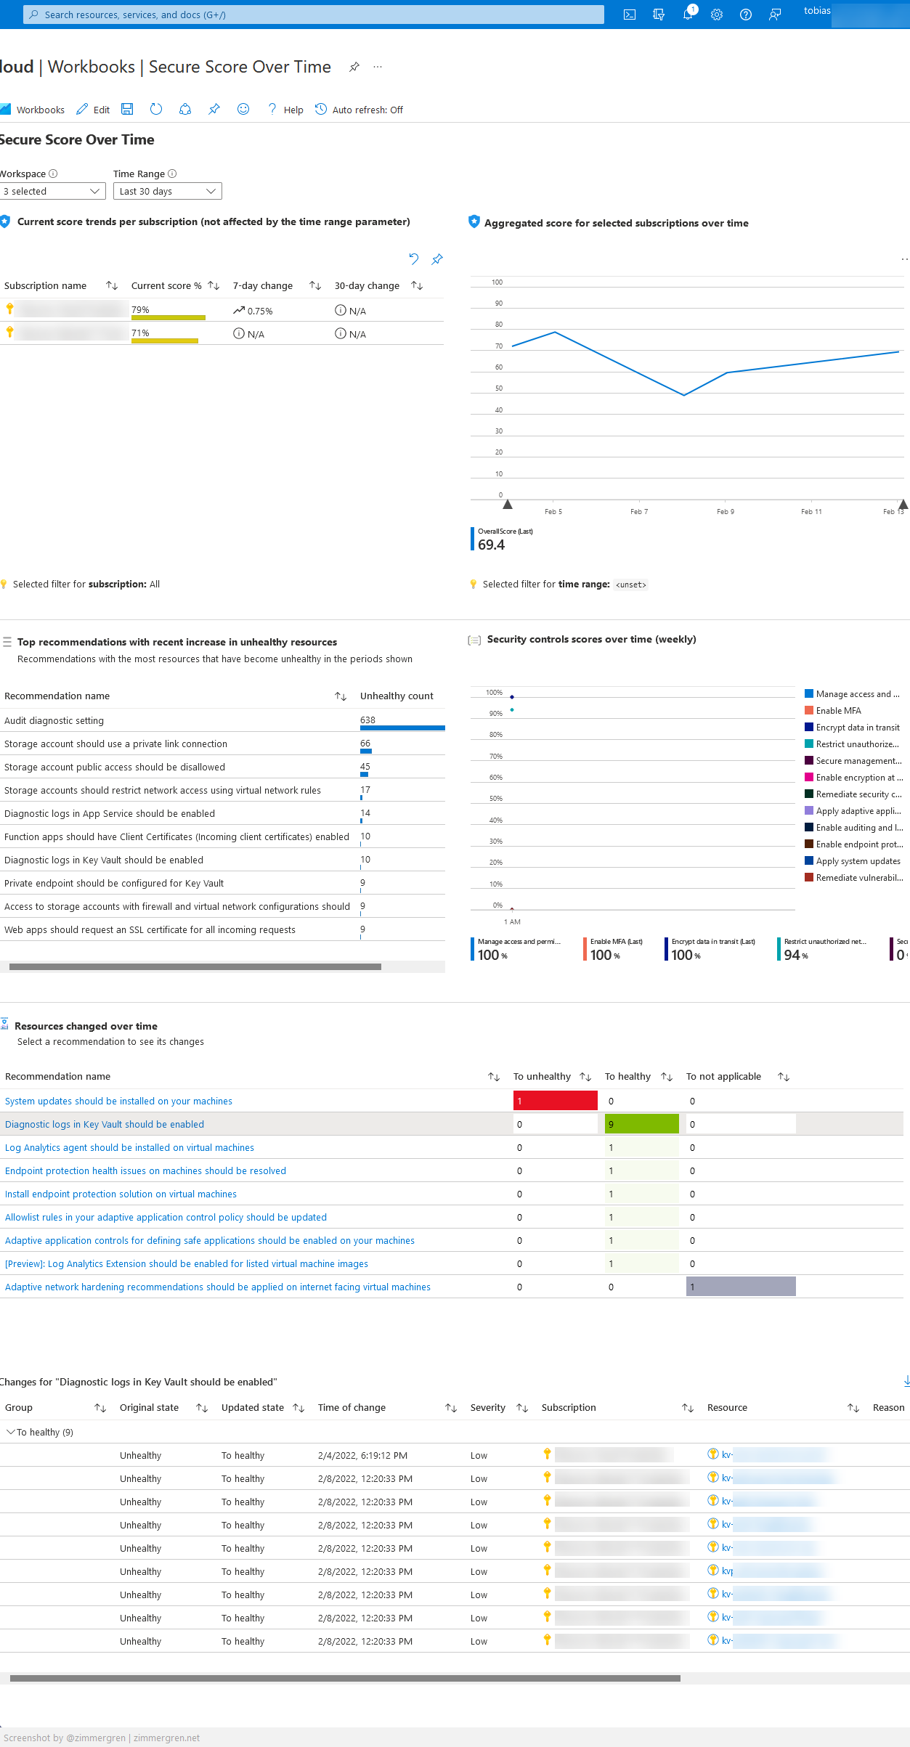Click the Save workbook icon
The width and height of the screenshot is (910, 1747).
click(x=127, y=109)
